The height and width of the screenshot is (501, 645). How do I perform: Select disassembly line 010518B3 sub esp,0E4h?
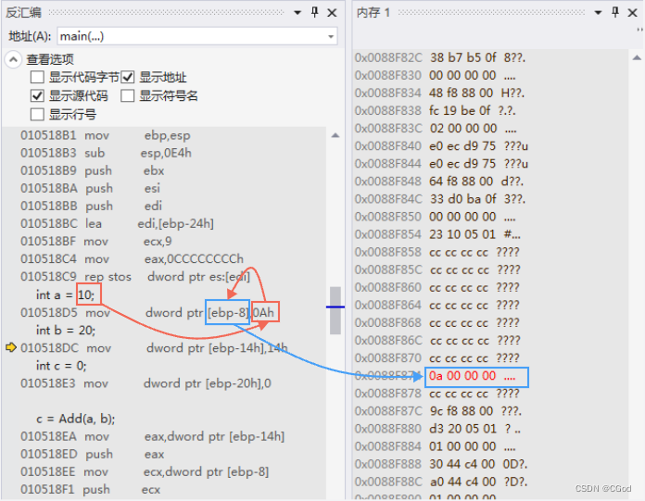coord(107,153)
